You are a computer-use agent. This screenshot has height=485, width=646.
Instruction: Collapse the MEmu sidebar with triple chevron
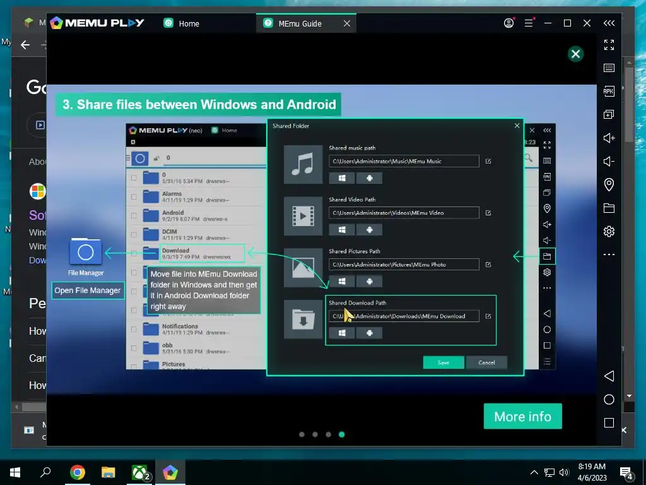coord(609,23)
